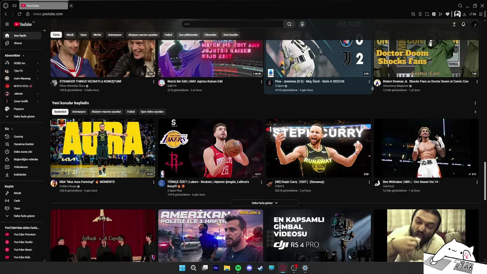The width and height of the screenshot is (487, 274).
Task: Select the Yeni öneriler chip
Action: pyautogui.click(x=231, y=35)
